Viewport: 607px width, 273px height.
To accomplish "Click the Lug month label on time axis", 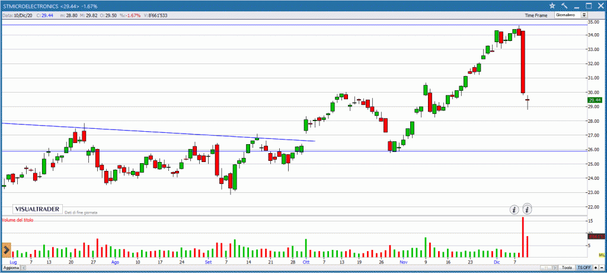I will 13,262.
